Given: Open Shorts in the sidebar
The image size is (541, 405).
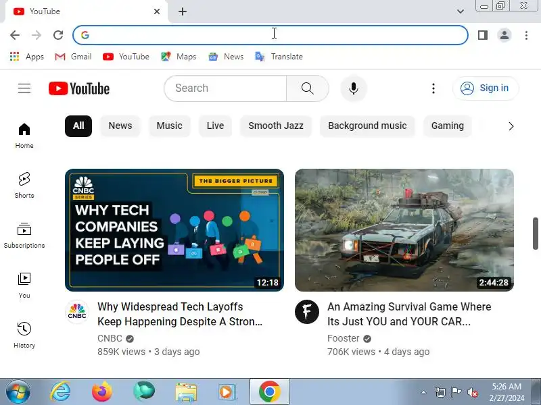Looking at the screenshot, I should pyautogui.click(x=24, y=186).
